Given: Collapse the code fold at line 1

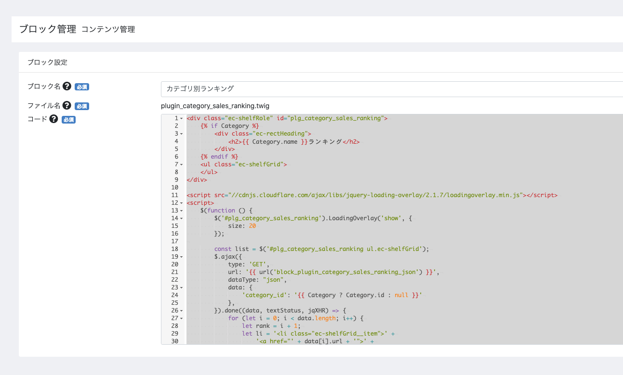Looking at the screenshot, I should click(x=181, y=118).
